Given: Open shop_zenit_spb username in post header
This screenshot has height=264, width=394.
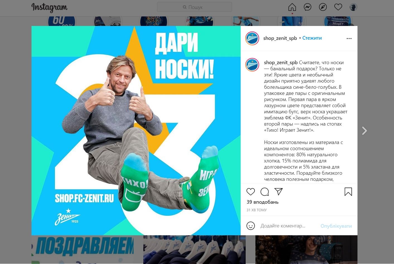Looking at the screenshot, I should coord(280,38).
